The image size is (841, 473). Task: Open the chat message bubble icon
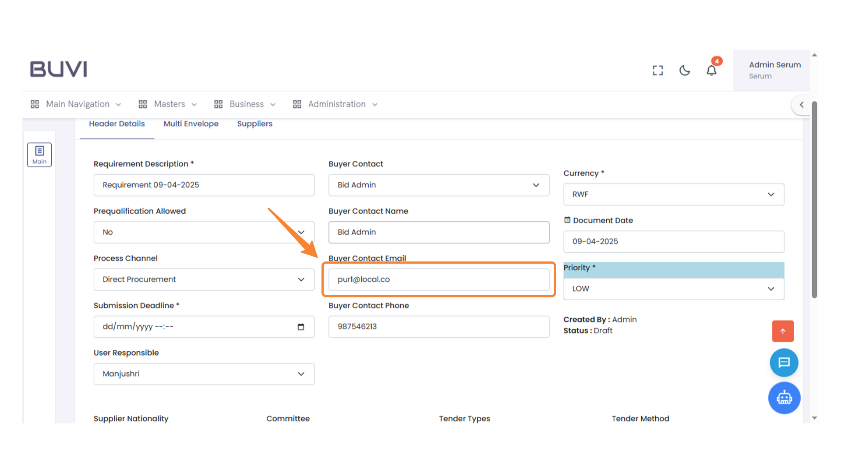coord(784,363)
